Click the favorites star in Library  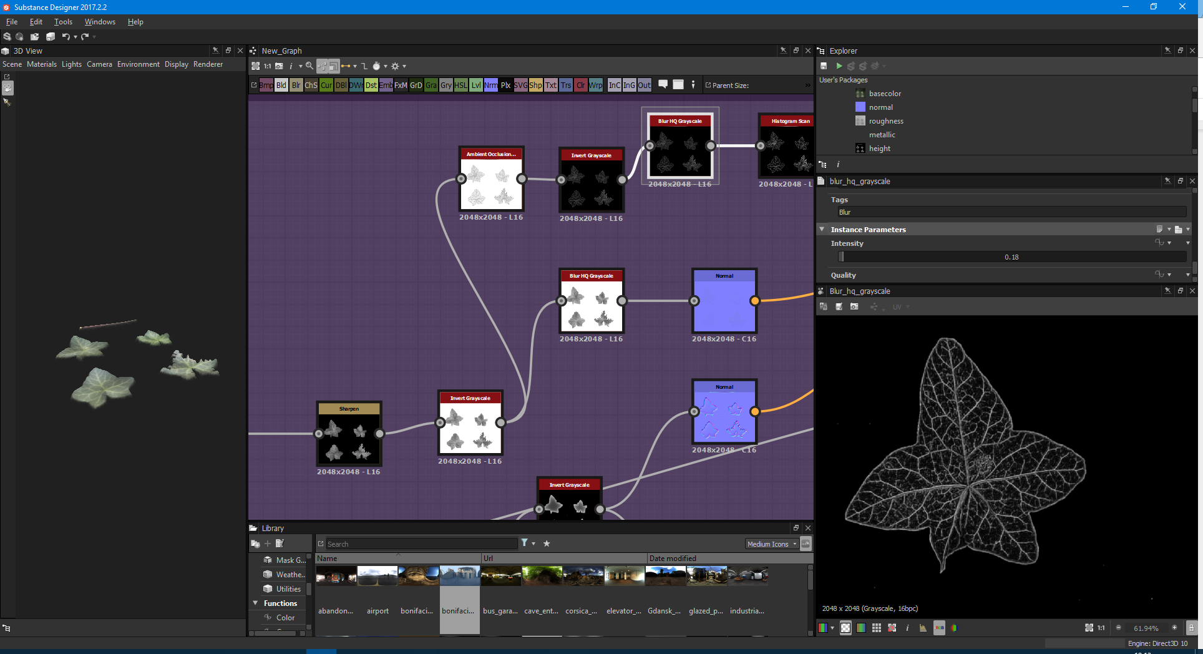[x=547, y=544]
